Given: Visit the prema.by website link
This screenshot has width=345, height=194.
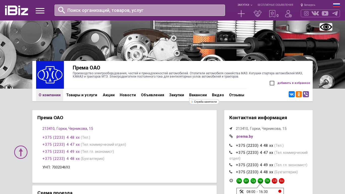Looking at the screenshot, I should coord(244,136).
